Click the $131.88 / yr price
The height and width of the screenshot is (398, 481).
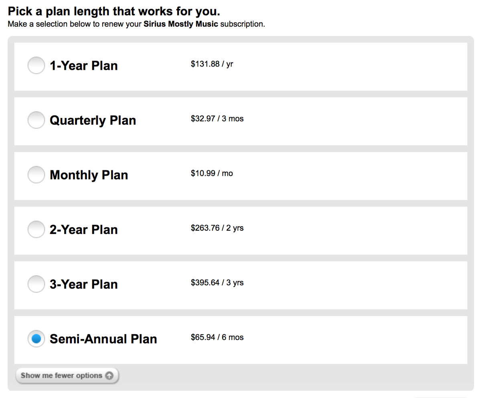[x=212, y=64]
